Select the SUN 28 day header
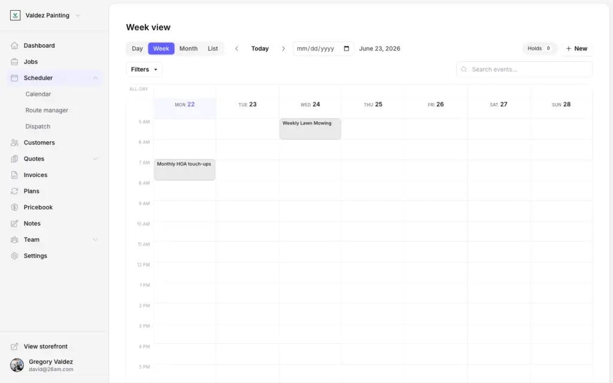This screenshot has width=613, height=383. pyautogui.click(x=562, y=104)
